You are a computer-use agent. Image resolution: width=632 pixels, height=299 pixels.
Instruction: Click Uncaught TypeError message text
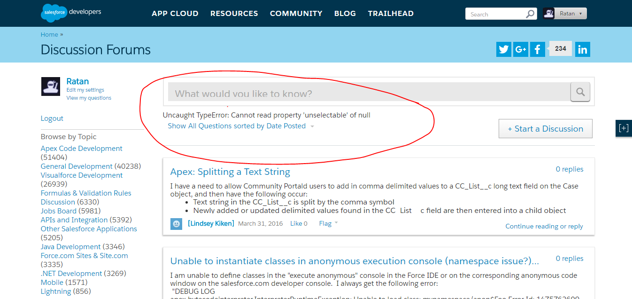267,115
